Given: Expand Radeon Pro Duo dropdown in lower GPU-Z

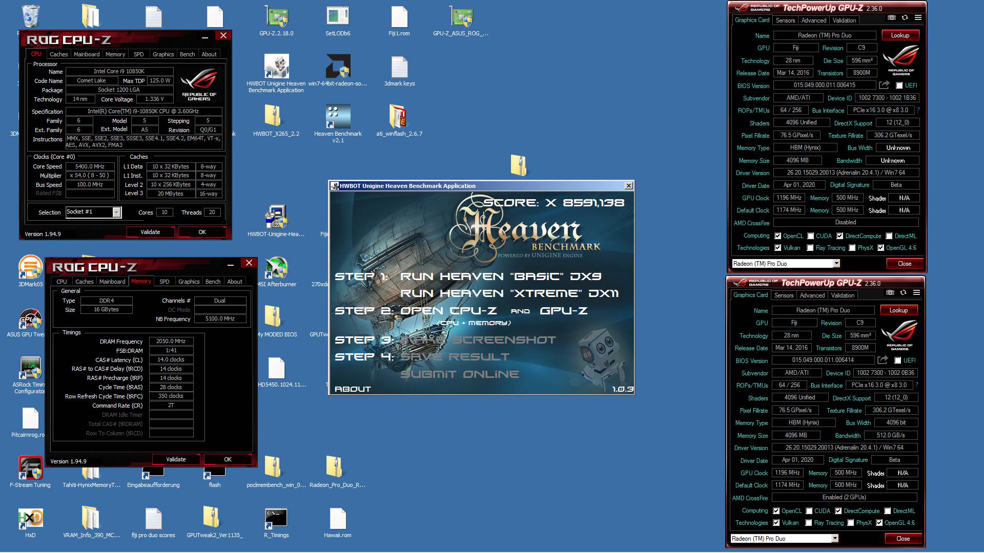Looking at the screenshot, I should [835, 539].
